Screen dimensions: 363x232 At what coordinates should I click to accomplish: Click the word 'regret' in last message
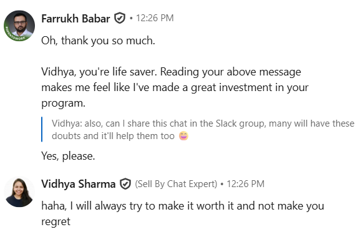point(56,222)
